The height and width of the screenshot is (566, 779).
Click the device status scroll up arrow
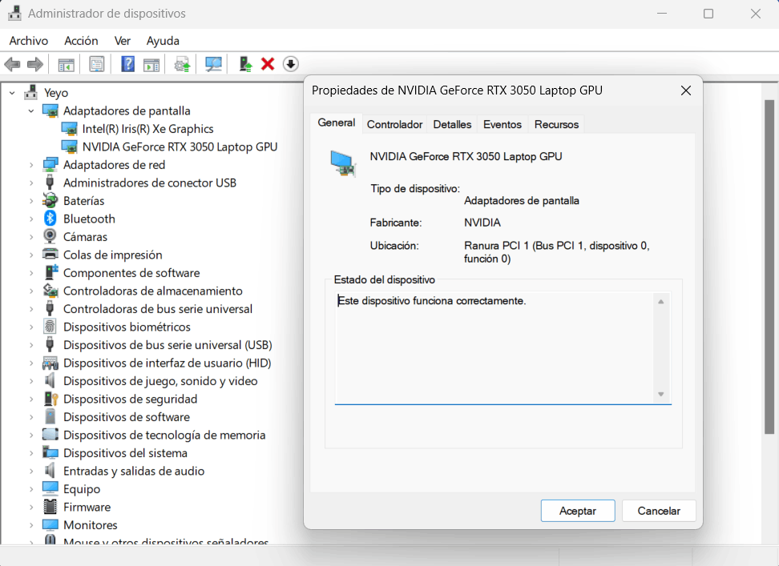(660, 302)
